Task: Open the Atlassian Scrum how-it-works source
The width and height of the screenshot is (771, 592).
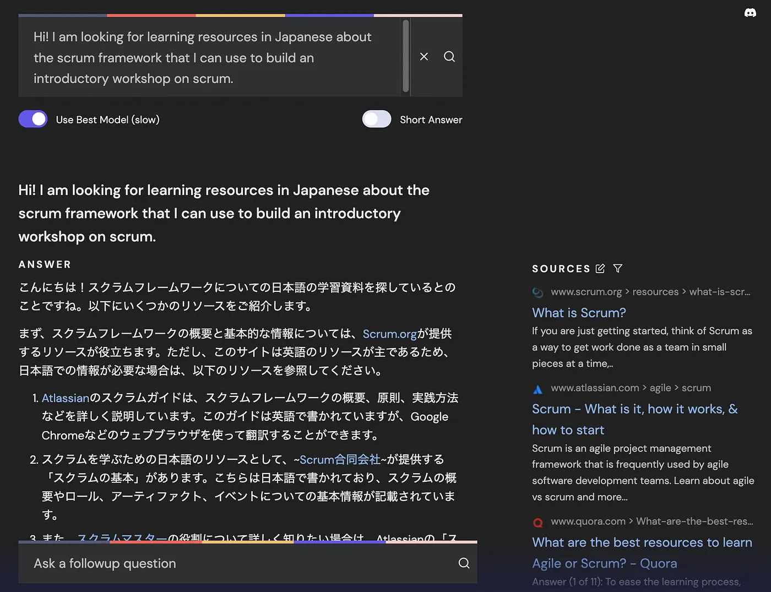Action: [635, 420]
